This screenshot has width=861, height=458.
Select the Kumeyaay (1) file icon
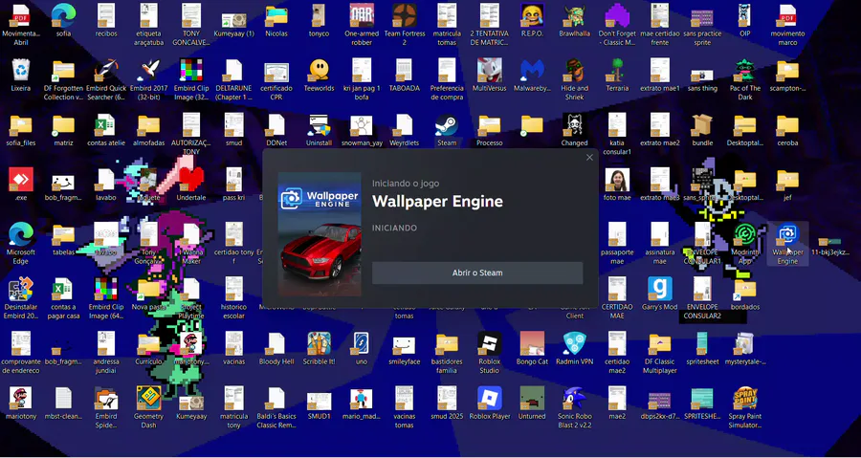234,25
